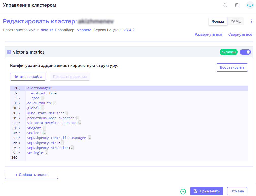Image resolution: width=256 pixels, height=196 pixels.
Task: Click the folded ellipsis after global:
Action: [43, 108]
